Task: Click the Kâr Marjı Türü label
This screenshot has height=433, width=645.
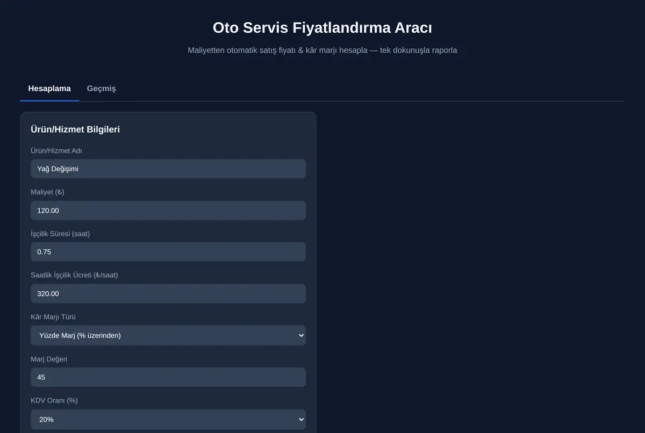Action: 53,317
